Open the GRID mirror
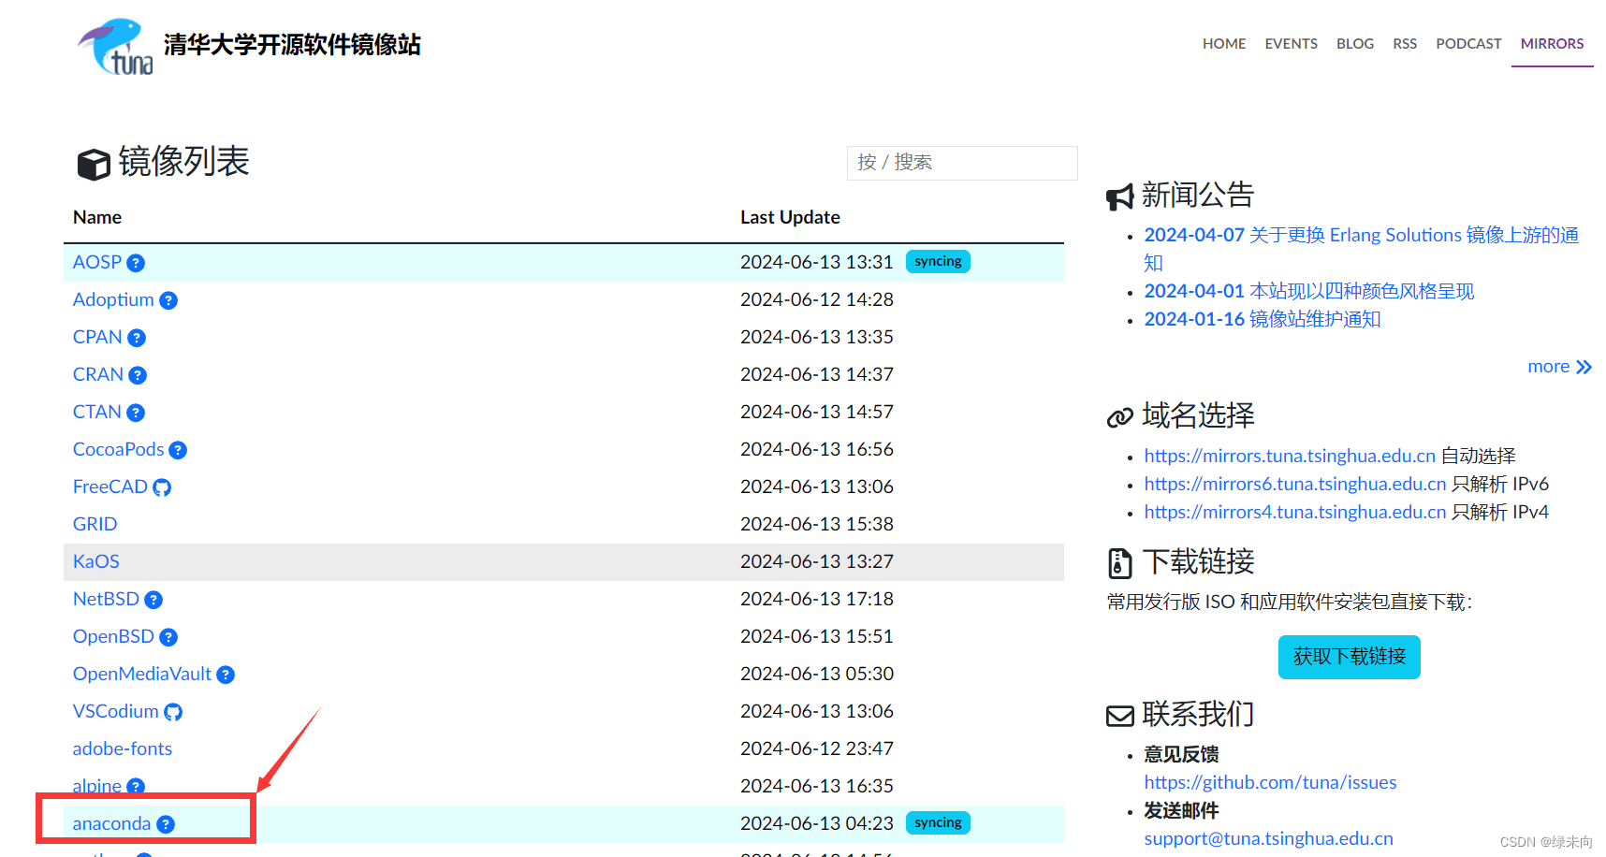 (95, 524)
